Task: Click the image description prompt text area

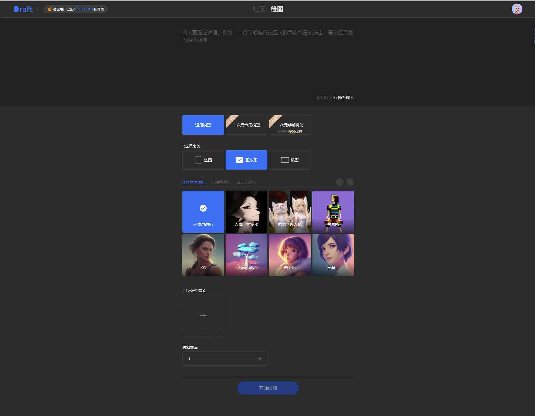Action: 268,60
